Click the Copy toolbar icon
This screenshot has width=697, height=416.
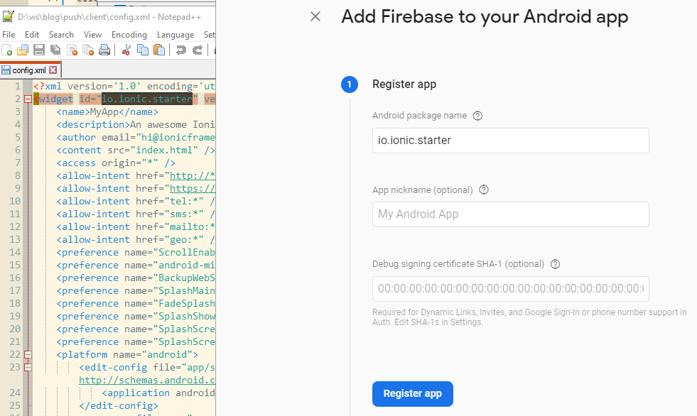[x=143, y=50]
